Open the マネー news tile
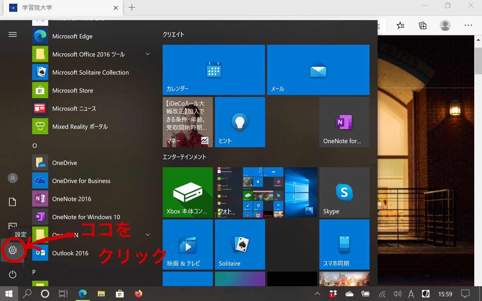 pos(188,122)
